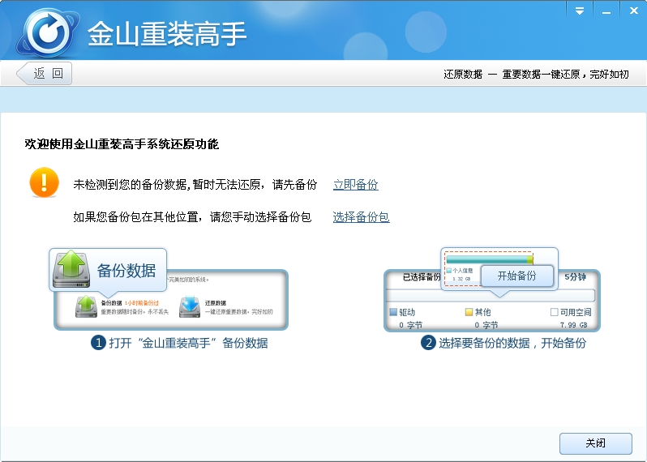
Task: Open the title bar dropdown menu arrow
Action: [x=580, y=11]
